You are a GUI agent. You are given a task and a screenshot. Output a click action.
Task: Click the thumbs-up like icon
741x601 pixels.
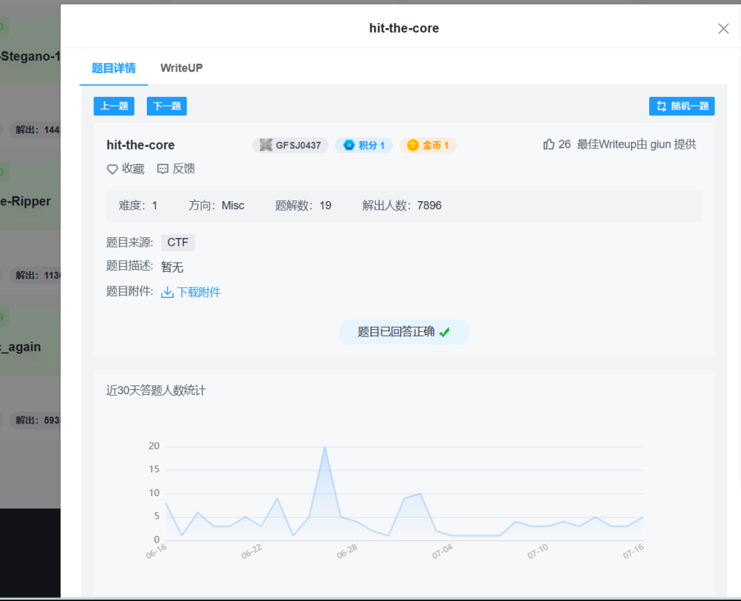pos(549,145)
